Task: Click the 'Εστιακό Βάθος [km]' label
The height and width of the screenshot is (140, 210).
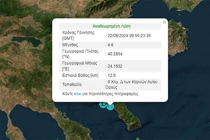Action: [x=80, y=75]
